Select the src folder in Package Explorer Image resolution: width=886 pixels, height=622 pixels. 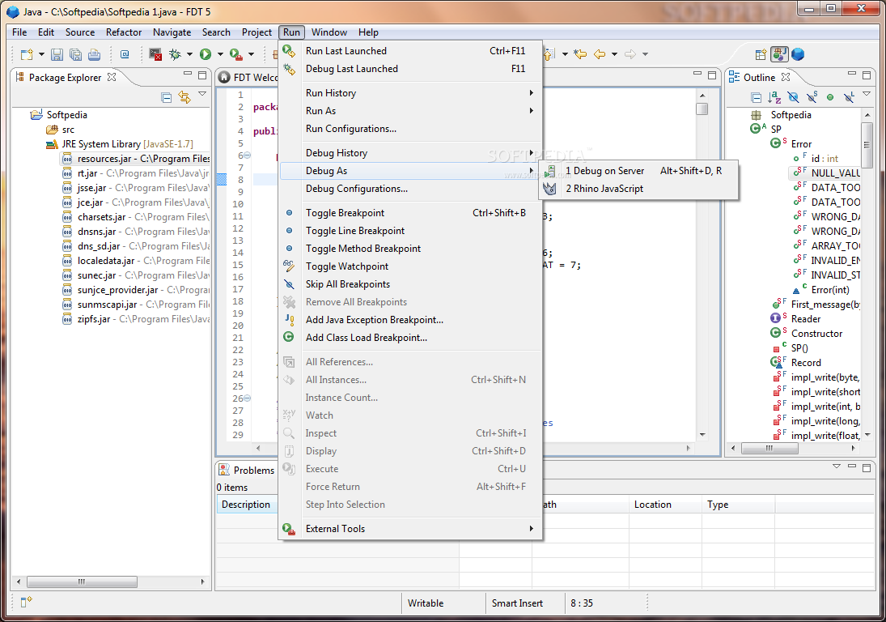click(x=61, y=130)
